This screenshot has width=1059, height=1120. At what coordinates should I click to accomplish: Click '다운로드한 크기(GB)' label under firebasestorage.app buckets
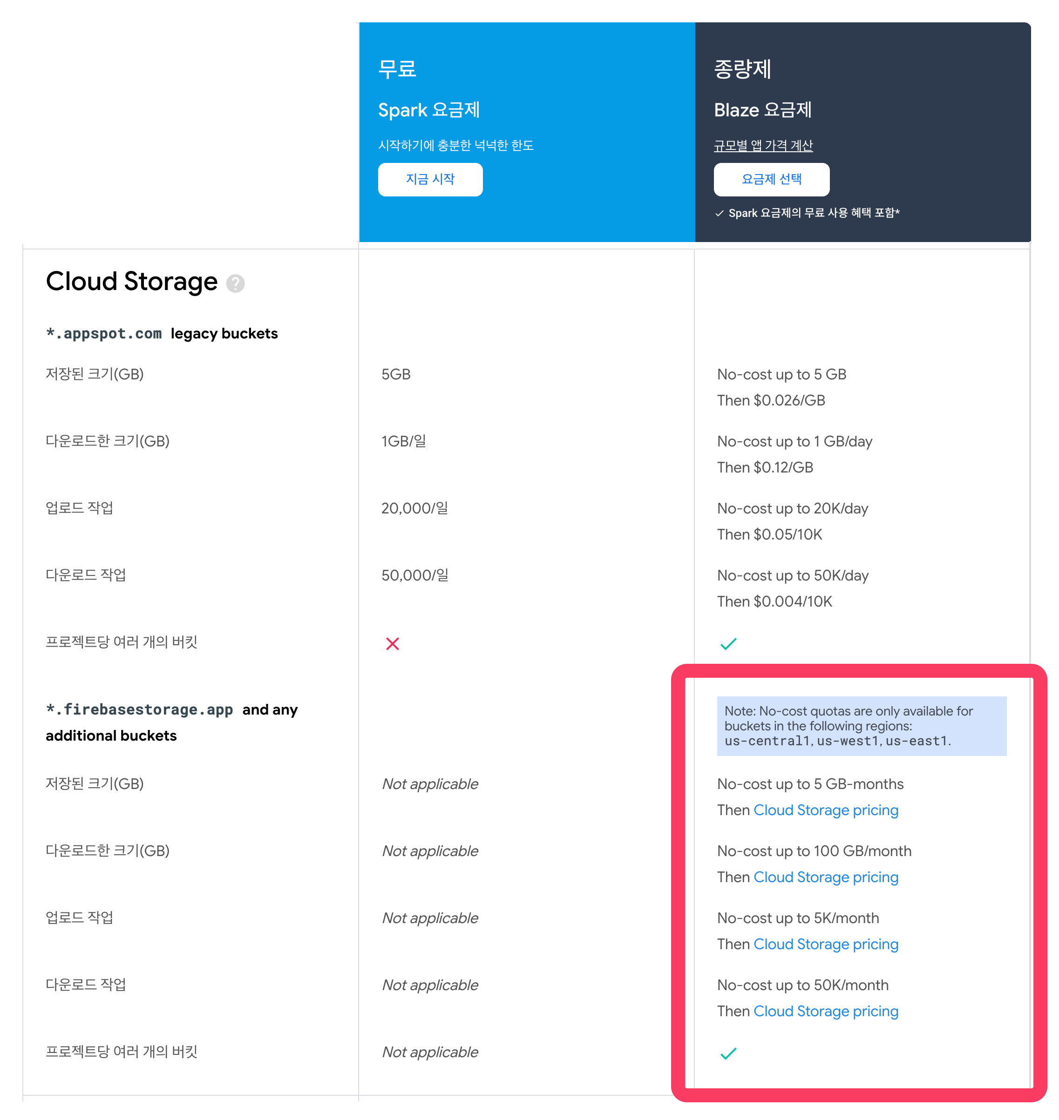108,851
